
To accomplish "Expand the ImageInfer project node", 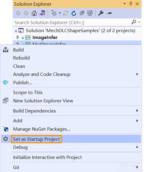I will coord(18,37).
